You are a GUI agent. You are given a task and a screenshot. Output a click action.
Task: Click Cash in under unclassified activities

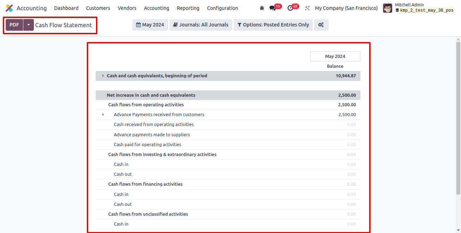pyautogui.click(x=121, y=224)
